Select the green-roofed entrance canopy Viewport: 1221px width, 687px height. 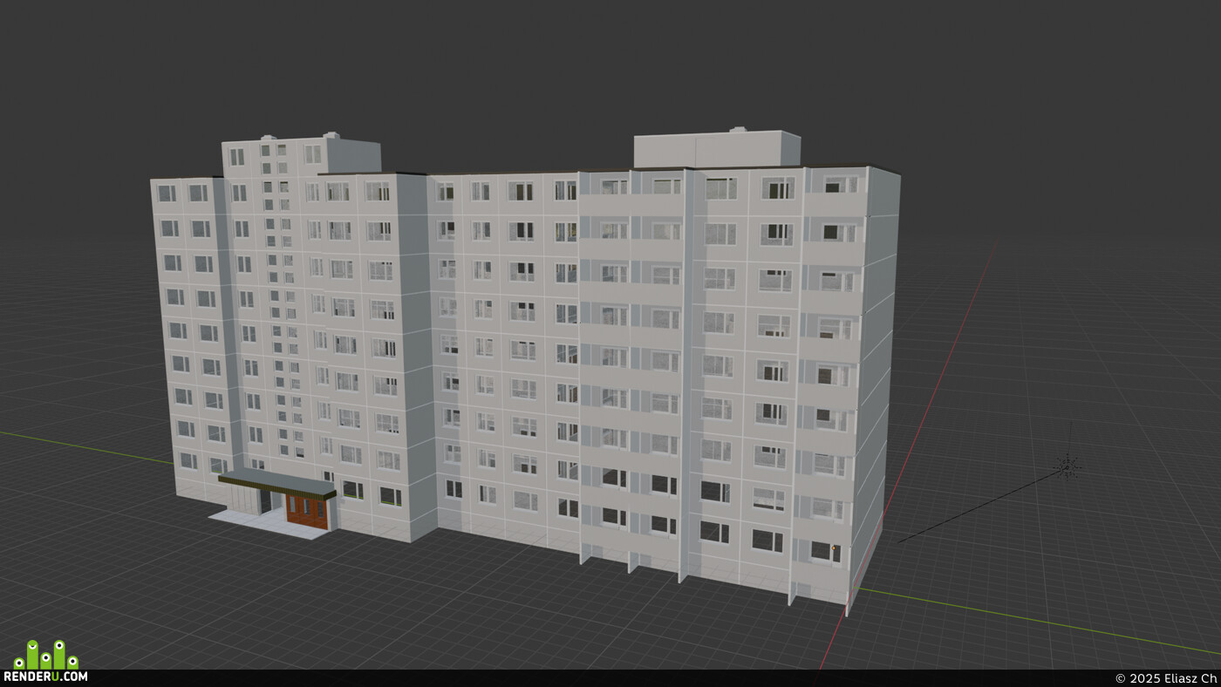coord(277,485)
